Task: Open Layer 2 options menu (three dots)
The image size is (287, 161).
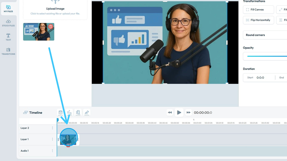Action: click(x=52, y=128)
